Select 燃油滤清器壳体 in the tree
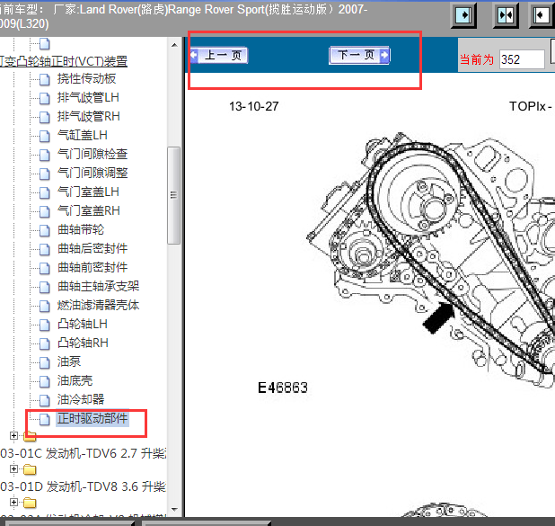The width and height of the screenshot is (555, 526). (x=99, y=305)
